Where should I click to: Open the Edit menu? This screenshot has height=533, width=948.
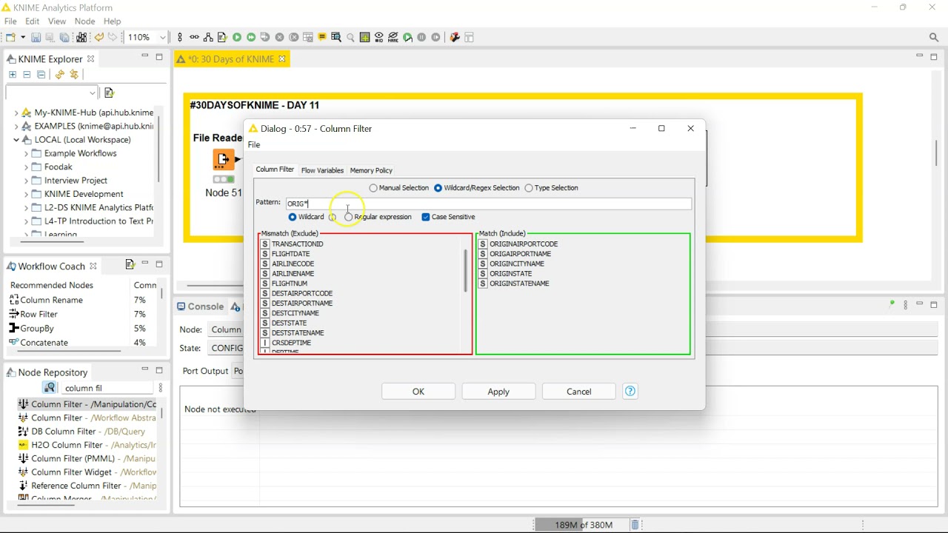click(33, 21)
